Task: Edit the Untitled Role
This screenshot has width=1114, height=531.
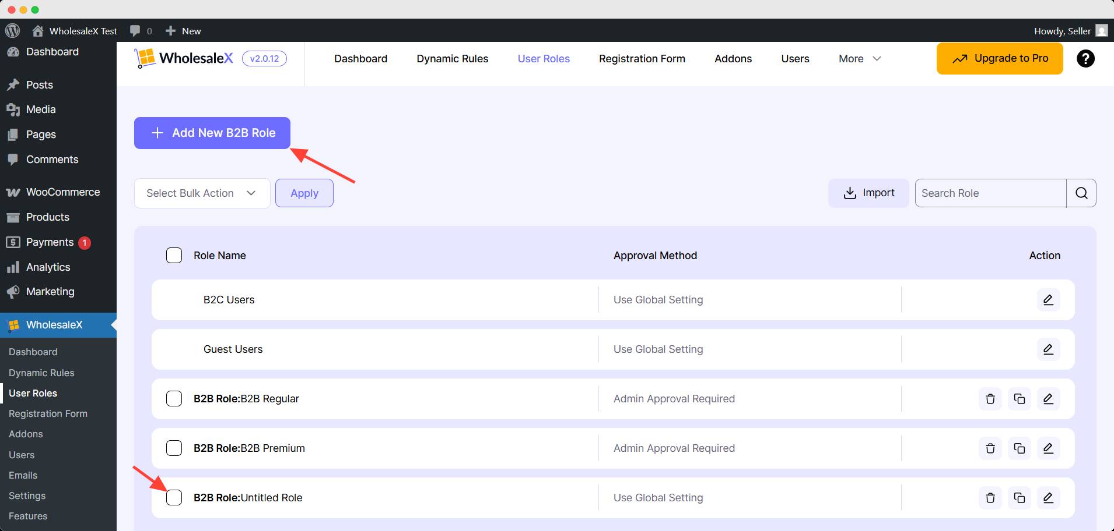Action: click(x=1048, y=498)
